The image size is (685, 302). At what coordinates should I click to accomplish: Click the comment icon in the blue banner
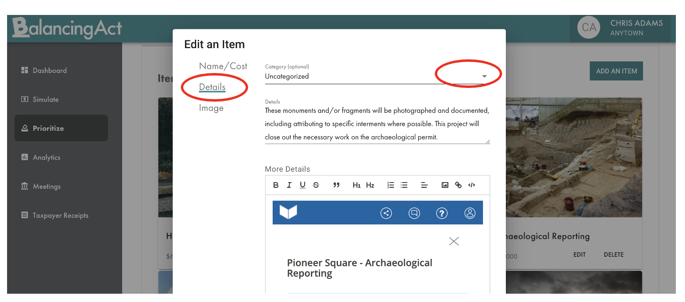[x=414, y=213]
